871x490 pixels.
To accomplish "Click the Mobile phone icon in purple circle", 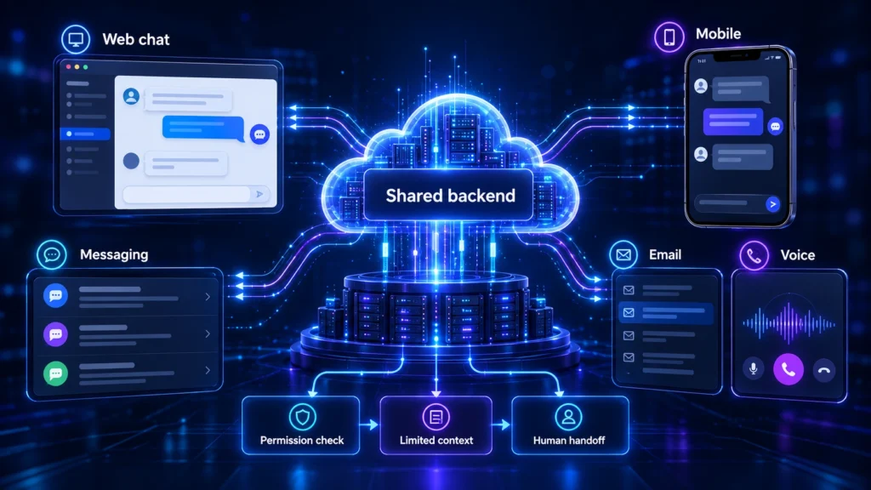I will click(669, 37).
